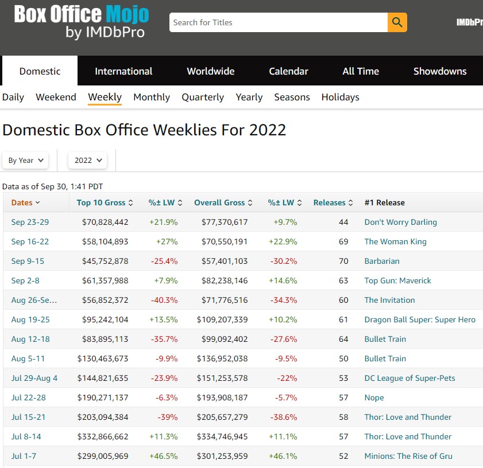The image size is (483, 468).
Task: Open the Jul 29-Aug 4 week
Action: pyautogui.click(x=34, y=378)
